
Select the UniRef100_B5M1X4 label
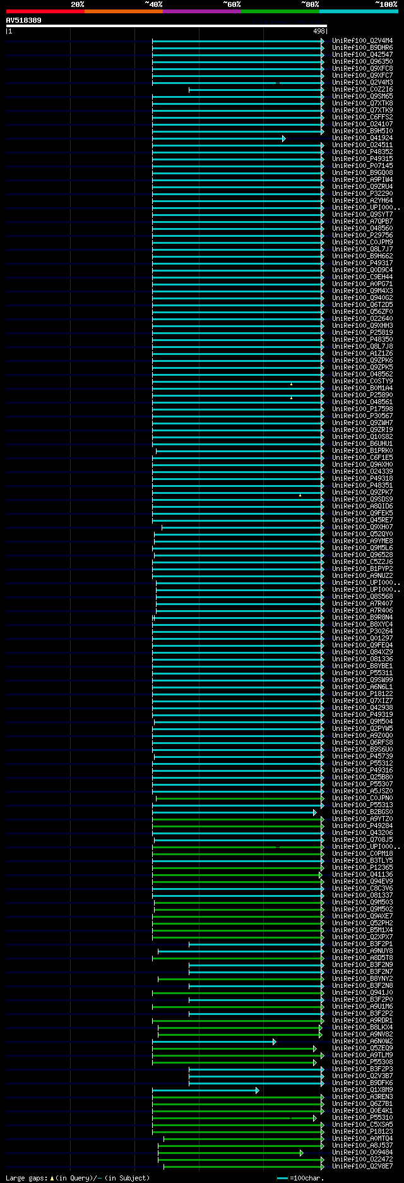coord(362,930)
